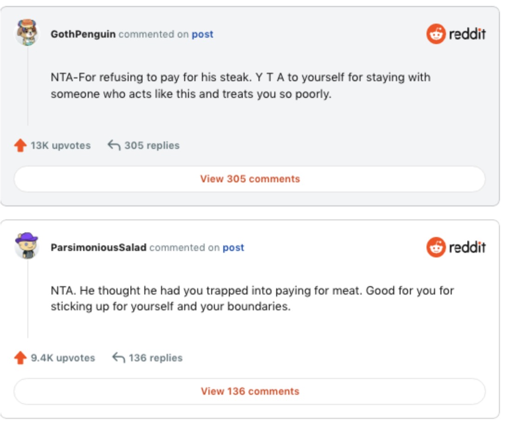The image size is (505, 423).
Task: Open Reddit logo in second comment card
Action: [456, 247]
